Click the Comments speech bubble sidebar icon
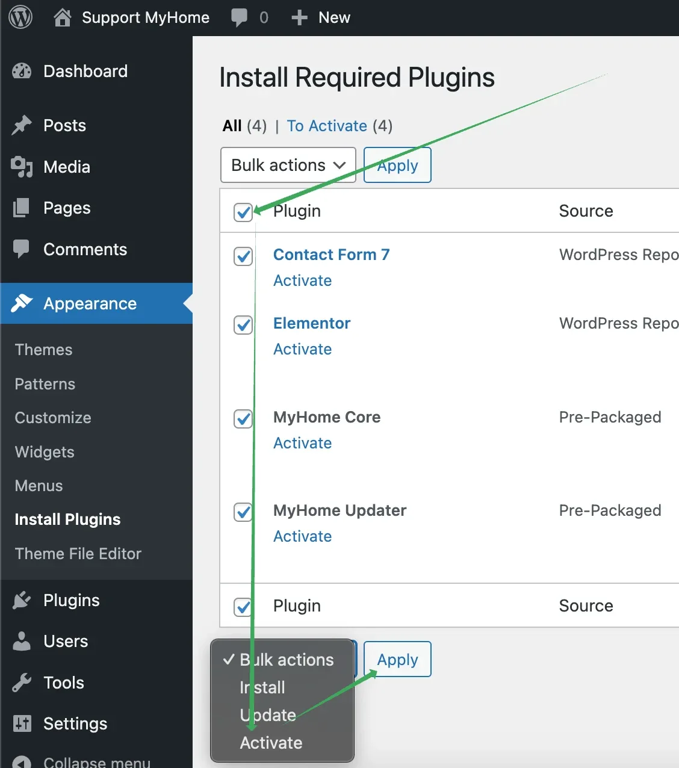679x768 pixels. click(21, 249)
